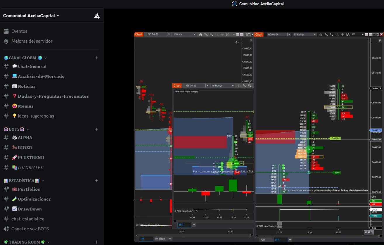Click Chart menu button in ES 06-26 chart

[x=177, y=86]
